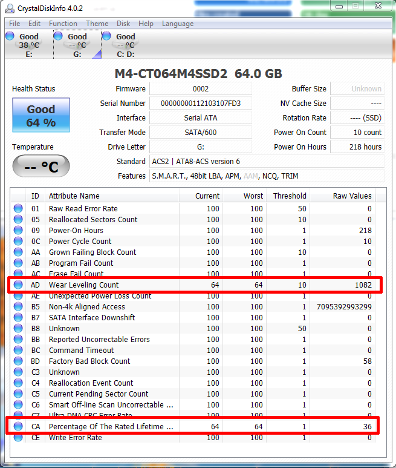Click the Power On Hours field 218 hours
Screen dimensions: 396x468
coord(357,147)
